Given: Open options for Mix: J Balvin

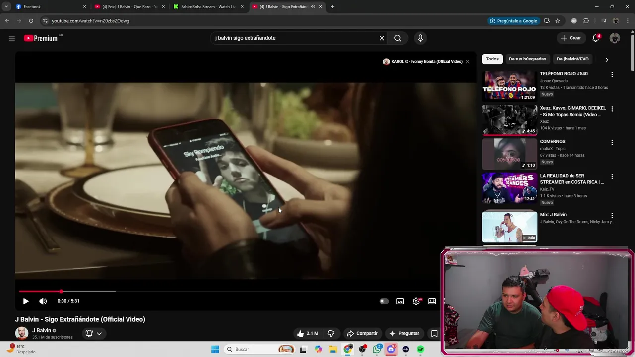Looking at the screenshot, I should [x=612, y=216].
